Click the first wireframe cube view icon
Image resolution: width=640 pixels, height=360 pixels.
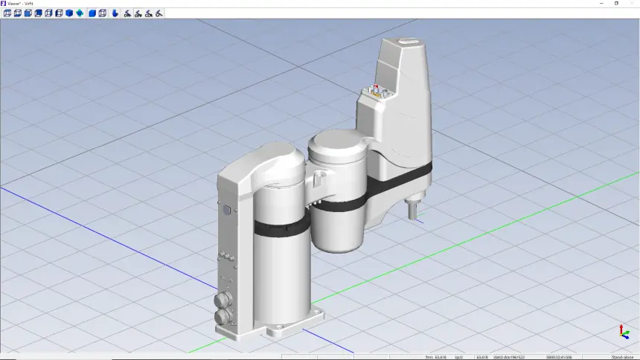pyautogui.click(x=7, y=13)
